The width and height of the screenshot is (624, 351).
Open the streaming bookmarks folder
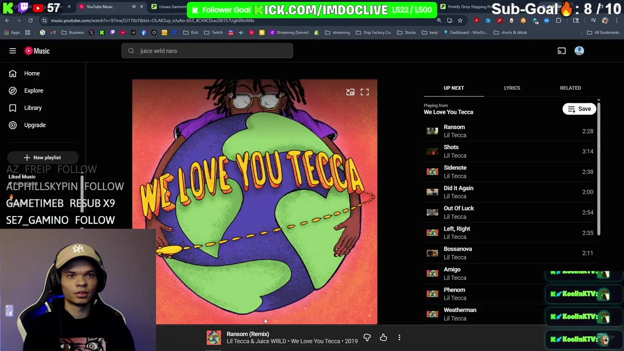pos(337,33)
